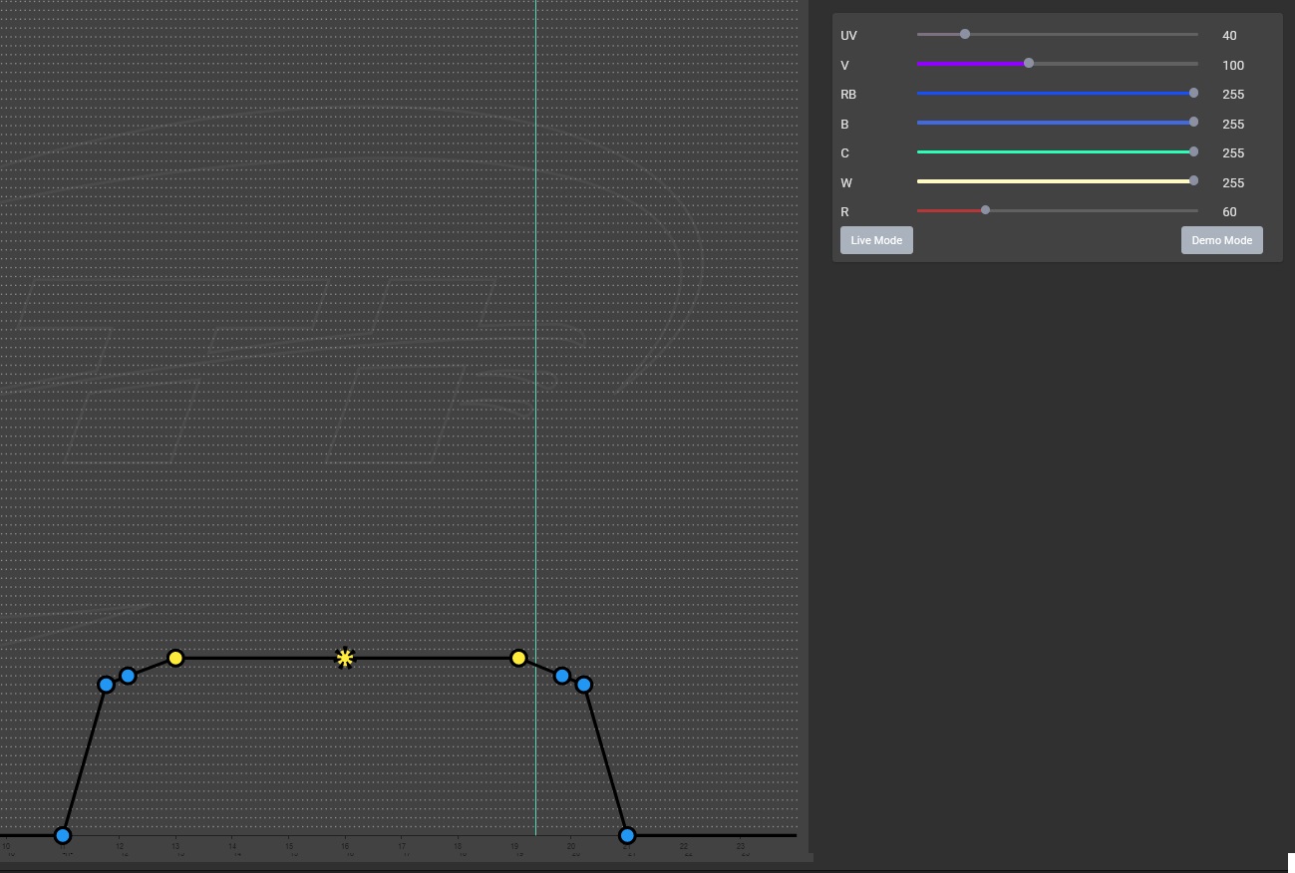
Task: Click the sun-shaped midday marker on the curve
Action: click(x=345, y=658)
